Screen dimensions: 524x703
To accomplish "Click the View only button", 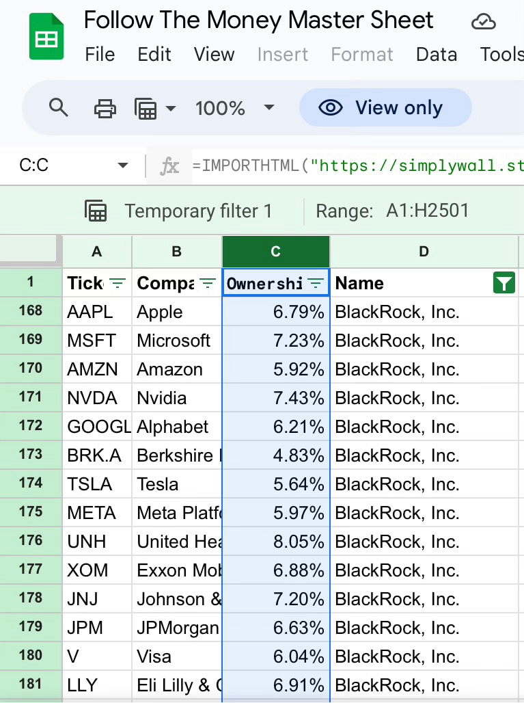I will [385, 108].
